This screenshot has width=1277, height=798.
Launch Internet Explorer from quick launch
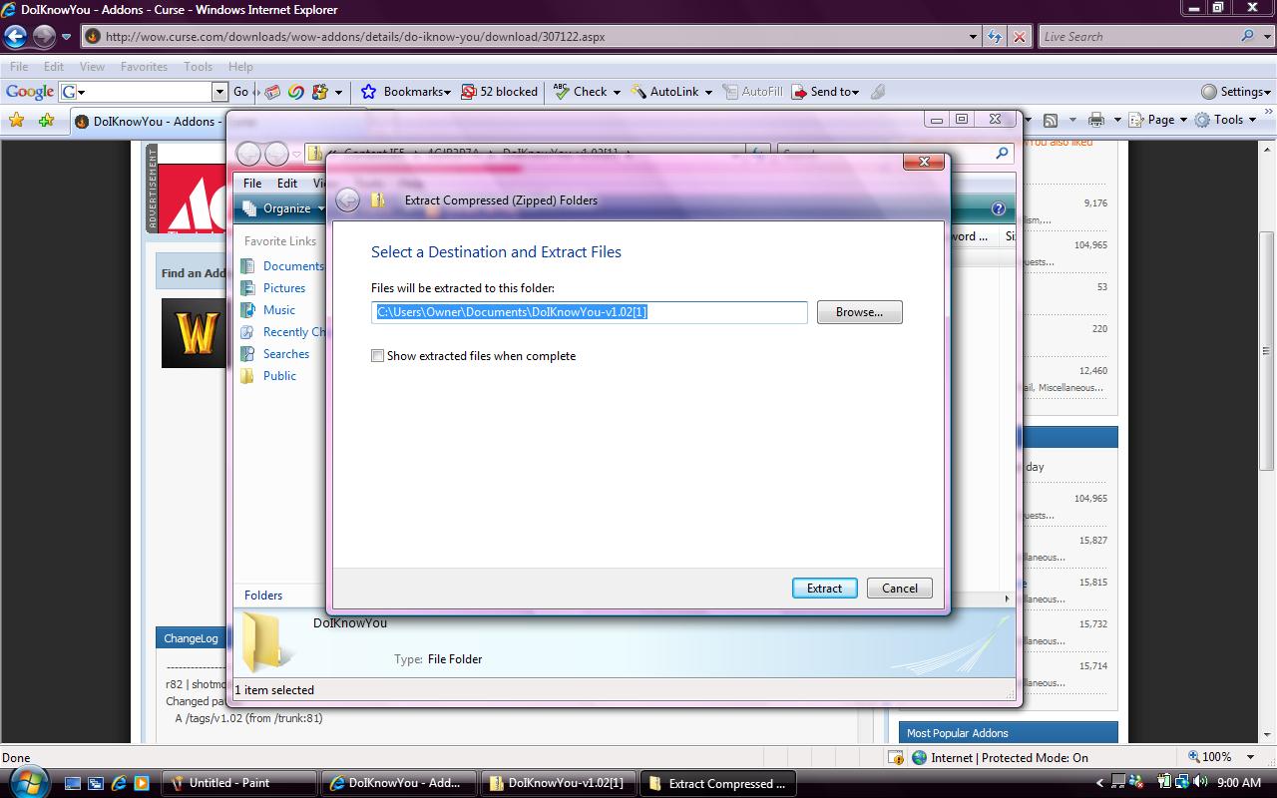119,783
